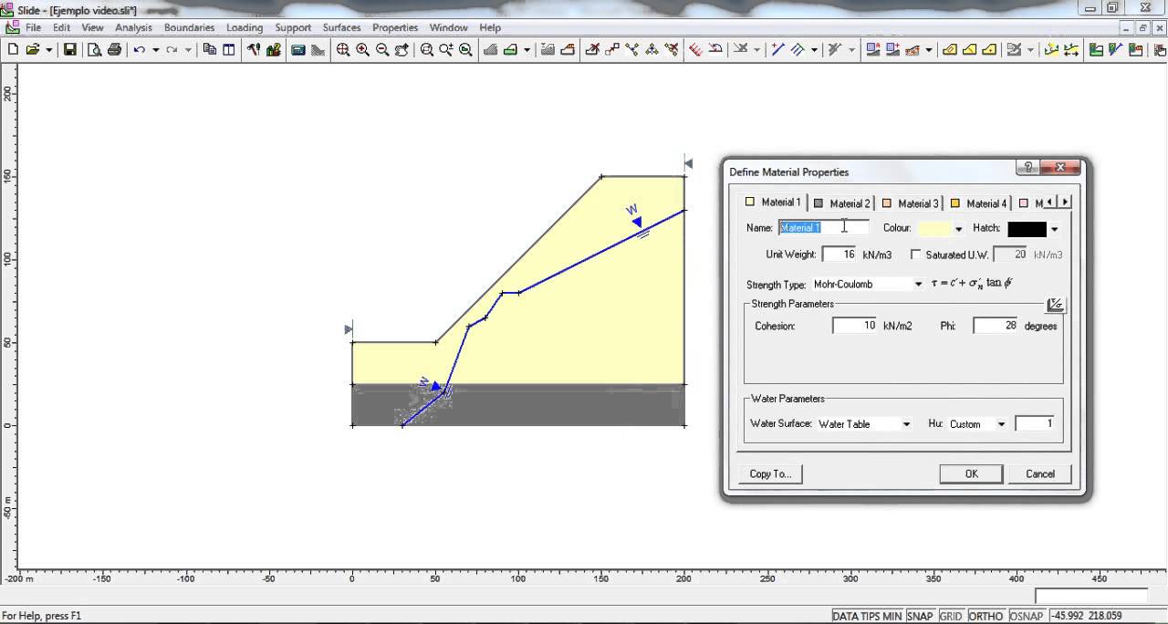
Task: Click the Cancel button
Action: pyautogui.click(x=1040, y=474)
